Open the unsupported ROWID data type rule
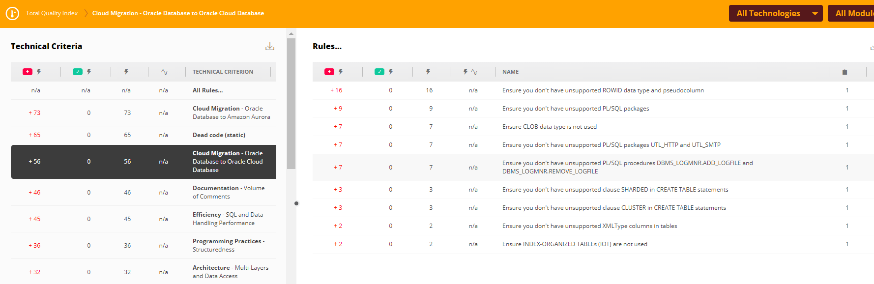This screenshot has height=284, width=874. click(x=603, y=90)
